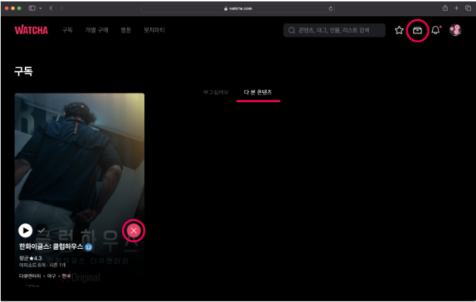This screenshot has width=476, height=302.
Task: Go to 구독 in the top navigation
Action: tap(67, 30)
